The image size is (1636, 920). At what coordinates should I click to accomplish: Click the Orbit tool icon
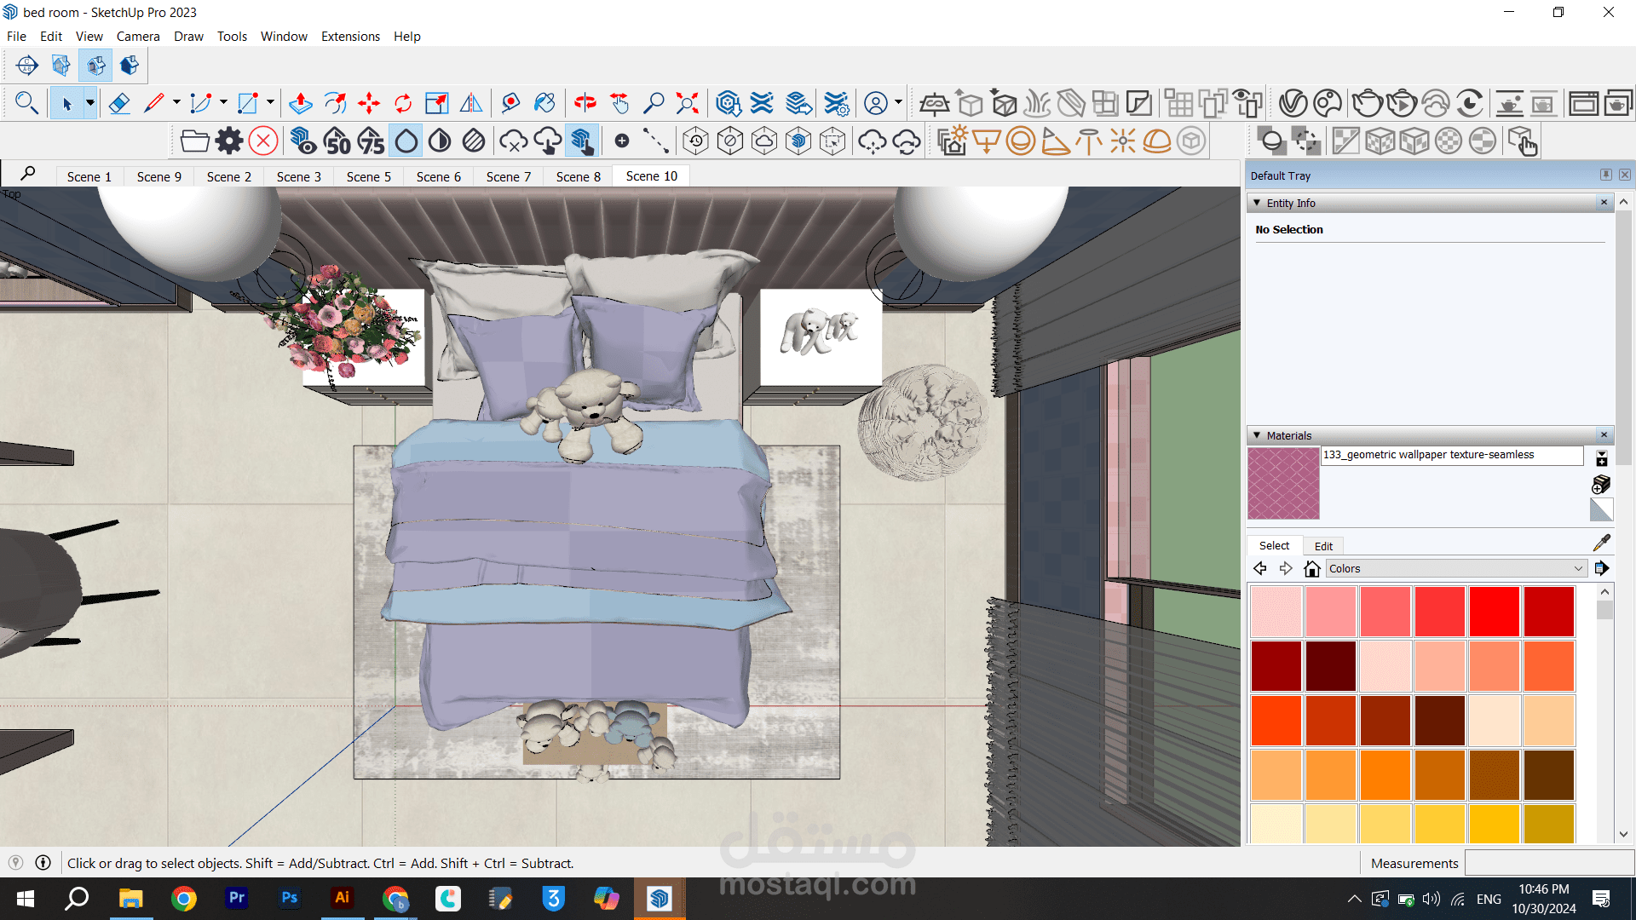[585, 104]
